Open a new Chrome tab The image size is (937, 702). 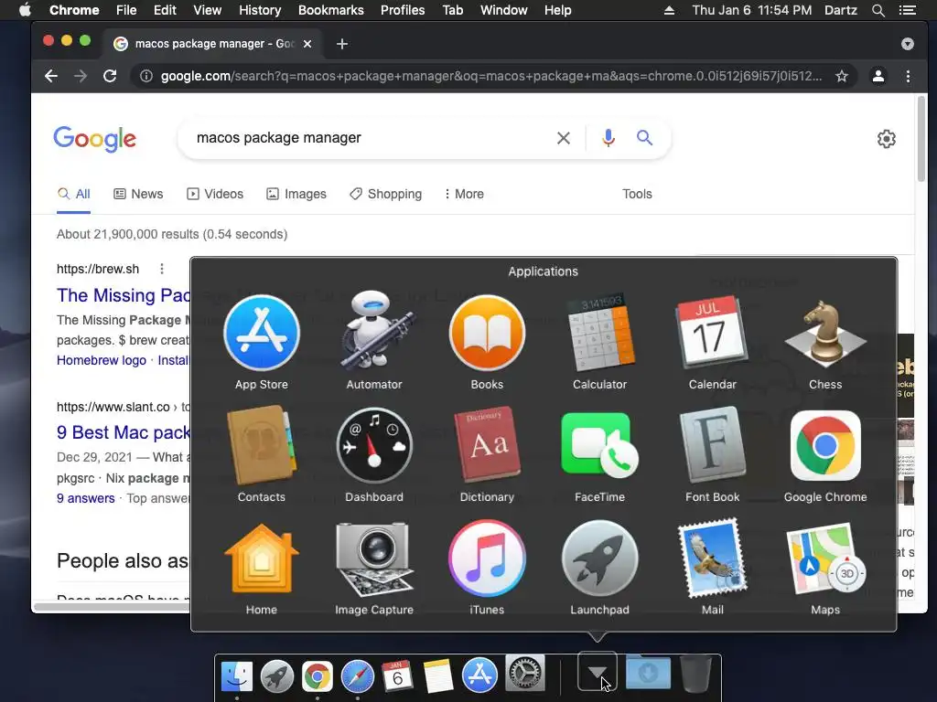click(342, 44)
